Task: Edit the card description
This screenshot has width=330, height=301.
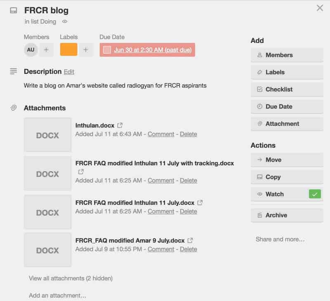Action: (68, 71)
